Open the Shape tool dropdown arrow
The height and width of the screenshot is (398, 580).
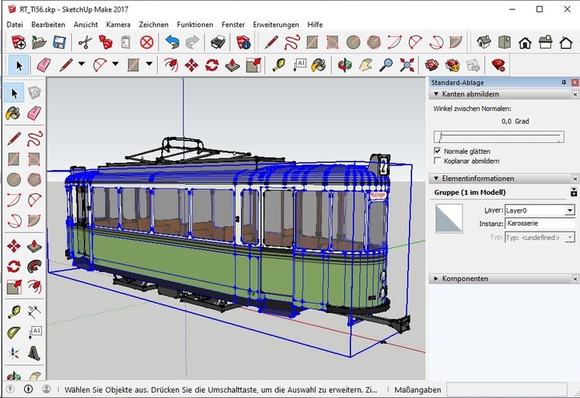(149, 64)
